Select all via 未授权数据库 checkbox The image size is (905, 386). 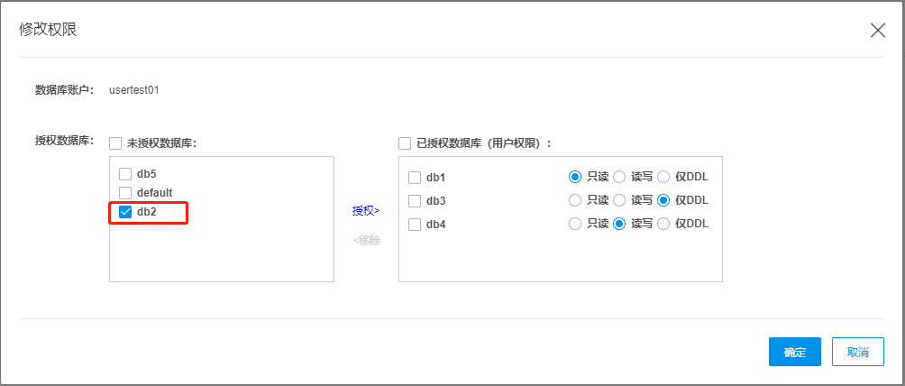(115, 142)
